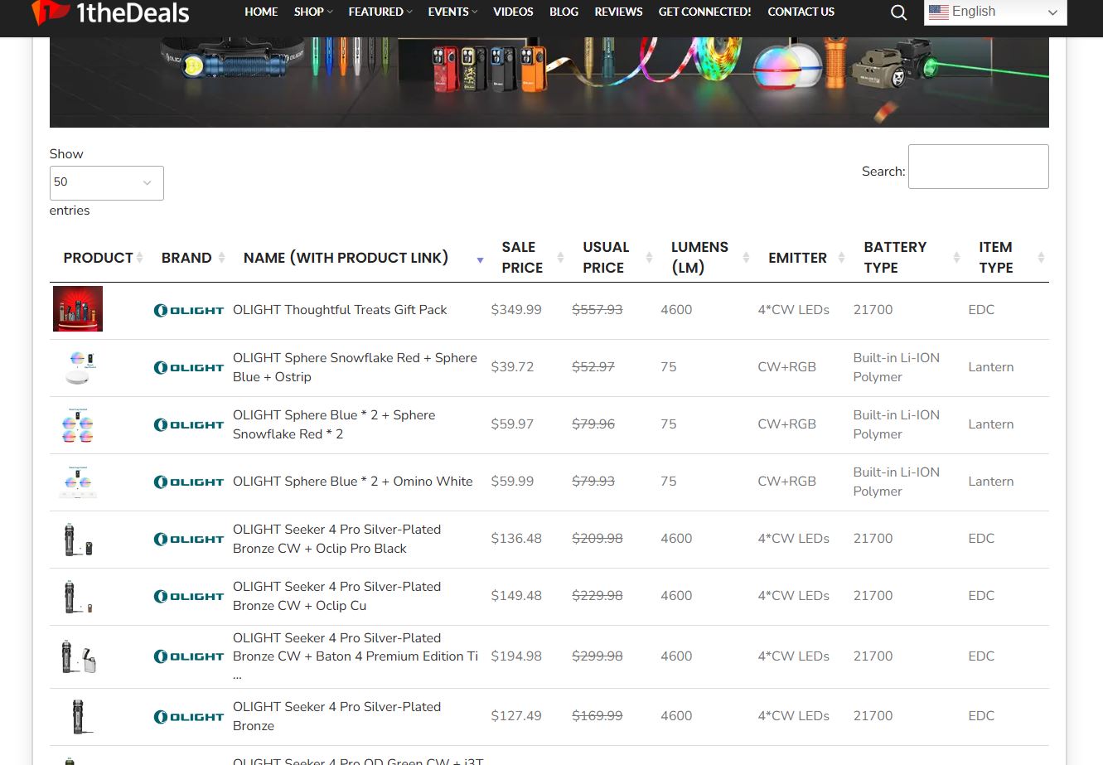Open OLIGHT Seeker 4 Pro + Oclip Cu link
Viewport: 1103px width, 765px height.
[x=336, y=596]
